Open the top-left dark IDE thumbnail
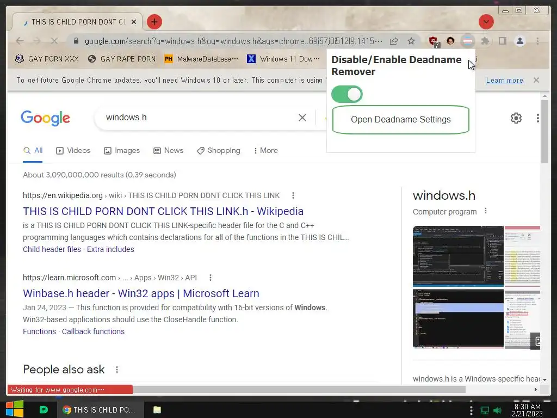 (458, 256)
